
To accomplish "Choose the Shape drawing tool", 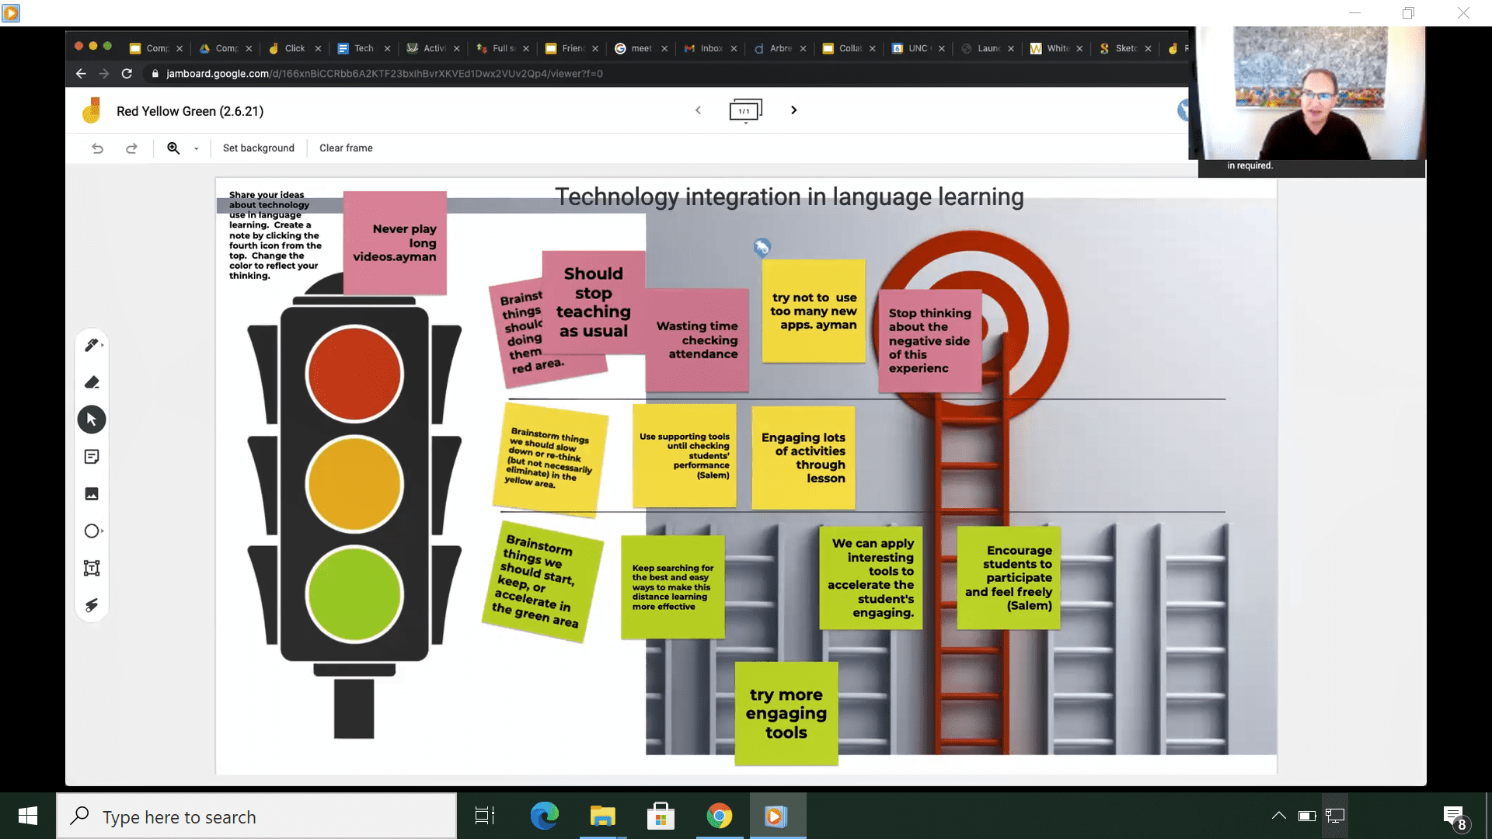I will (92, 531).
